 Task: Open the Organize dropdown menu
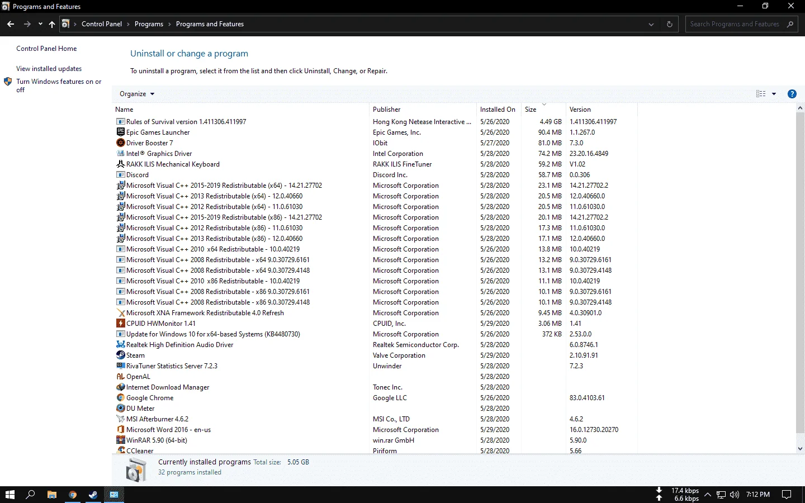point(137,94)
